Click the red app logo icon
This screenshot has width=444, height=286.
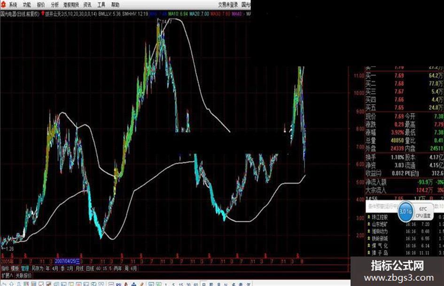coord(3,4)
